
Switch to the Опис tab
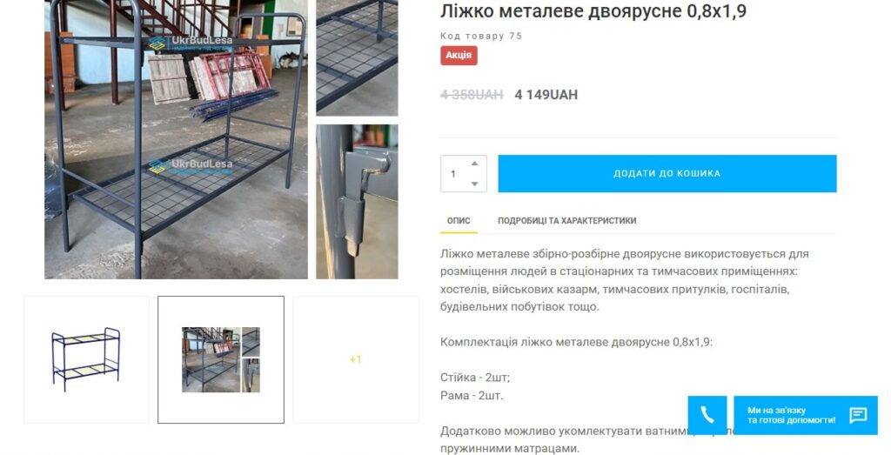point(459,220)
